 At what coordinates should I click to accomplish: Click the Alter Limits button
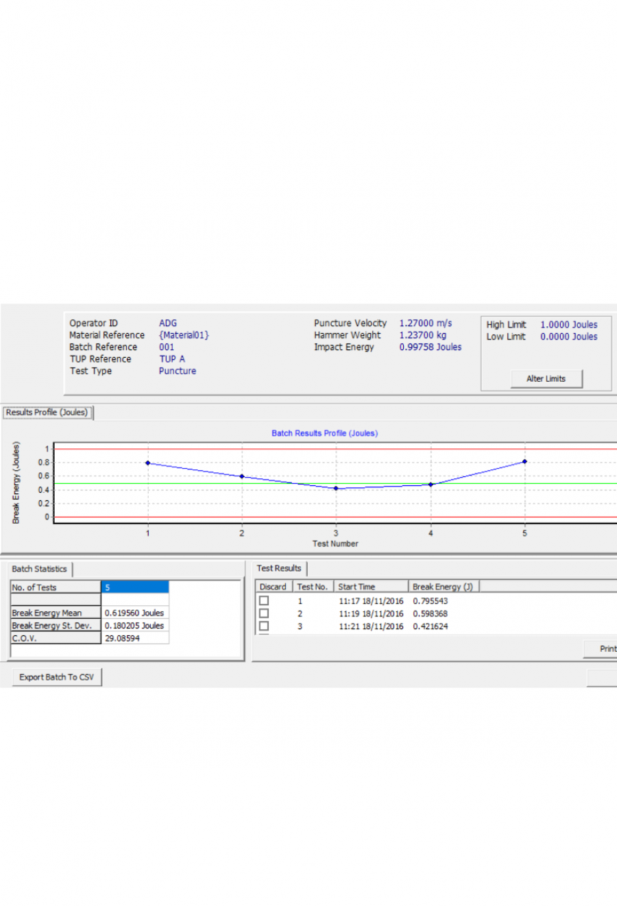(x=546, y=379)
